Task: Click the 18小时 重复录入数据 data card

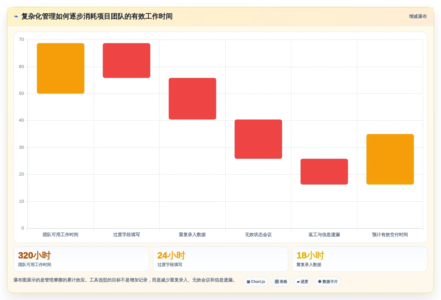Action: 359,259
